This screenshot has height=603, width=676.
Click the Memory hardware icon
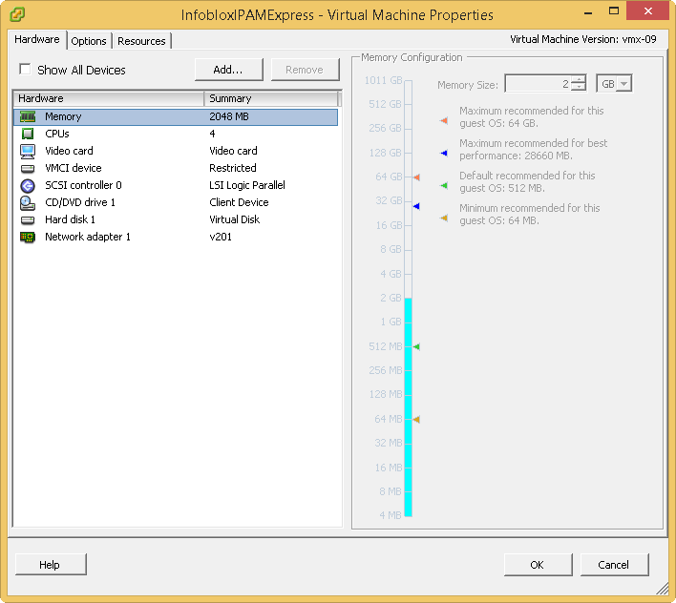28,116
